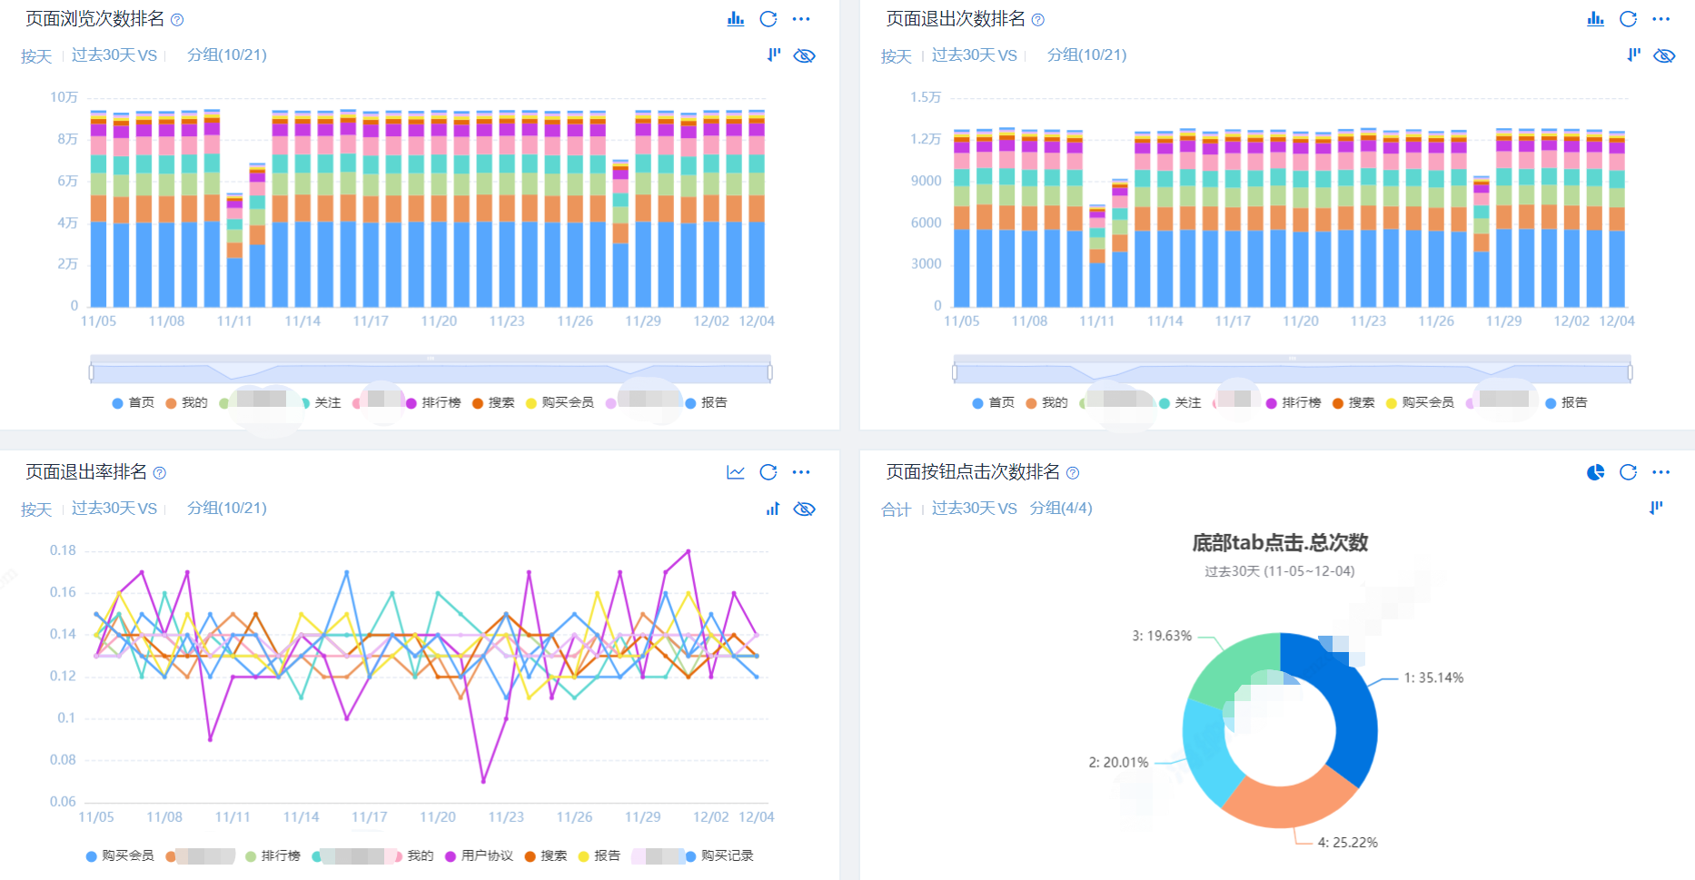1695x880 pixels.
Task: Open 分组(10/21) selector in 页面退出率排名
Action: pyautogui.click(x=227, y=509)
